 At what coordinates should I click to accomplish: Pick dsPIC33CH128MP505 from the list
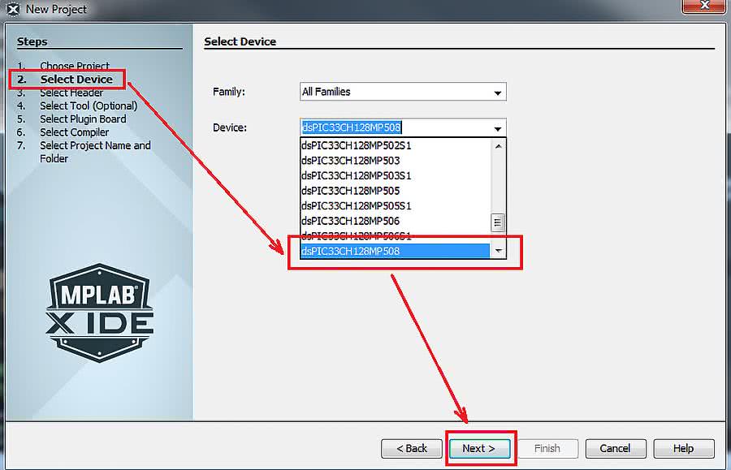[350, 191]
